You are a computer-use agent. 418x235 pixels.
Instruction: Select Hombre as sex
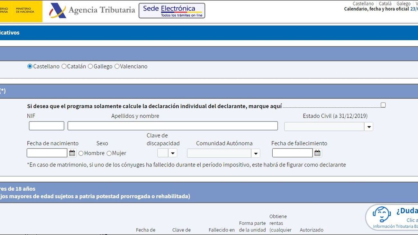[x=81, y=153]
